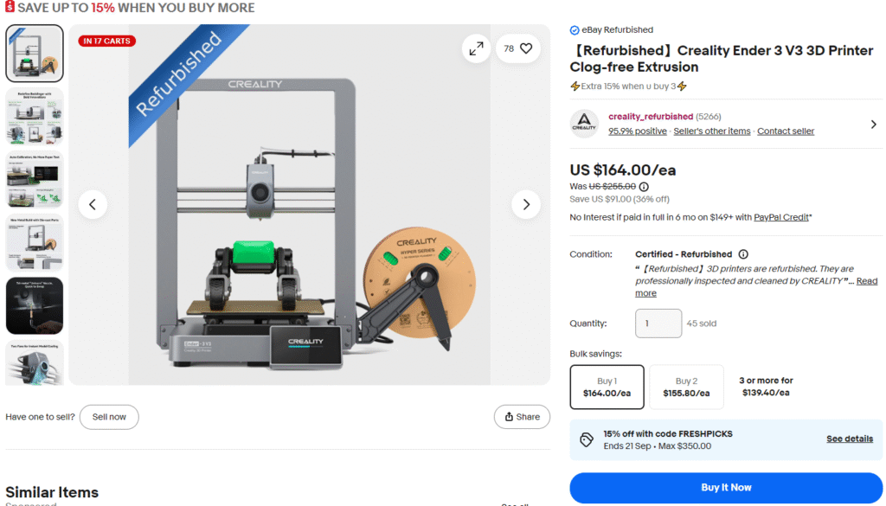Choose 3 or more for $139.40/ea
The width and height of the screenshot is (886, 506).
click(766, 387)
